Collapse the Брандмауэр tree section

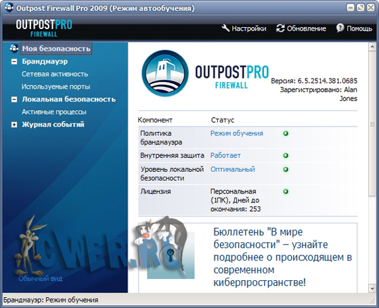click(x=14, y=62)
